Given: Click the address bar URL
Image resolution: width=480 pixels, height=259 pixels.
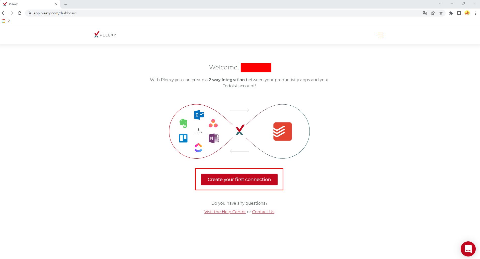Looking at the screenshot, I should [x=55, y=13].
